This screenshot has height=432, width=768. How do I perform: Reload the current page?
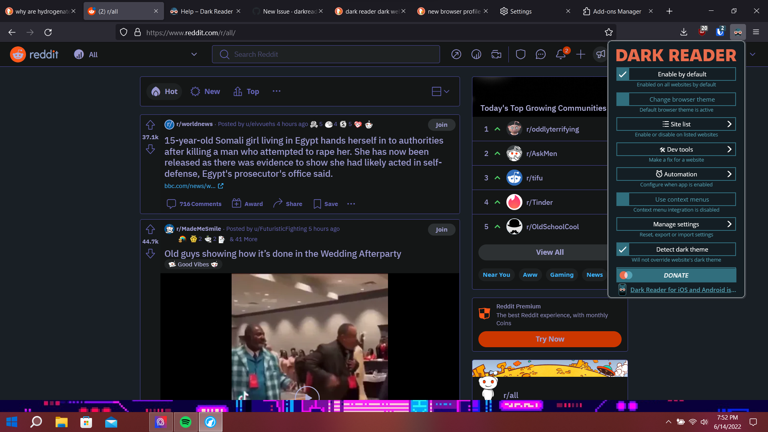(x=48, y=32)
